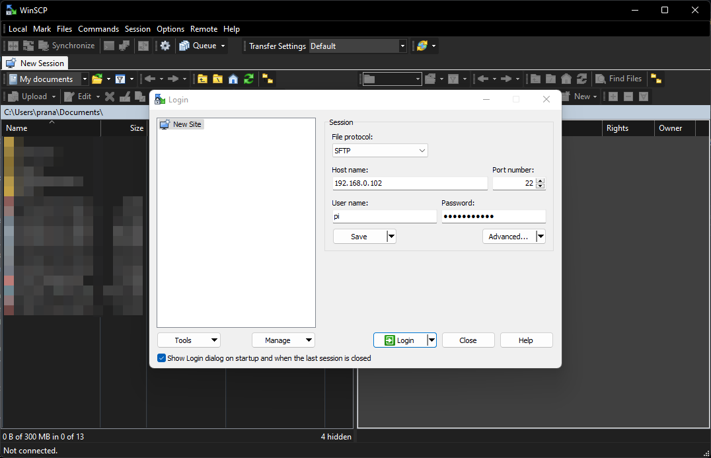711x458 pixels.
Task: Open the Local menu
Action: coord(18,29)
